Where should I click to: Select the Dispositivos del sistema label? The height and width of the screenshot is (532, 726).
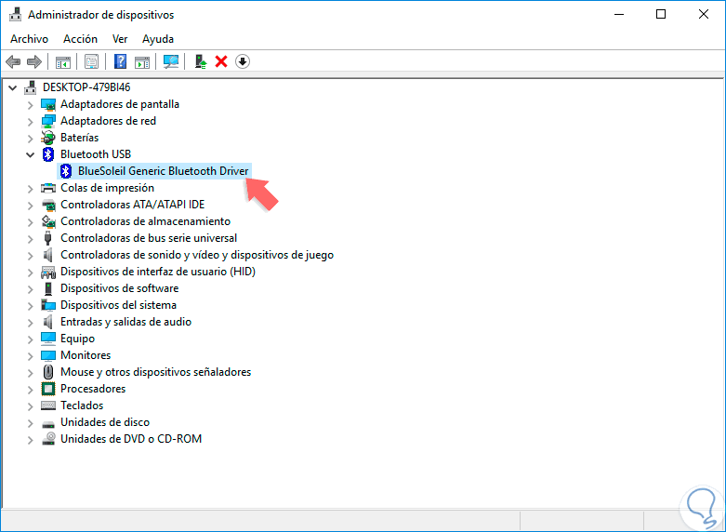(119, 305)
